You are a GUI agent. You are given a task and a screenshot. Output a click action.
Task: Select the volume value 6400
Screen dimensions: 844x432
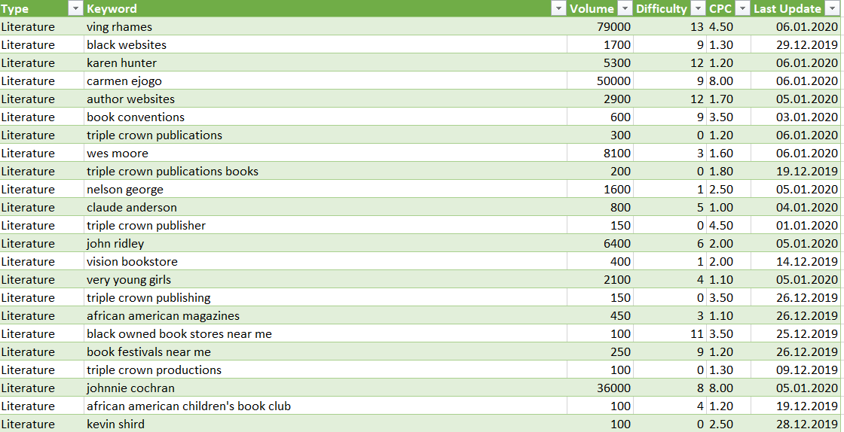(617, 243)
